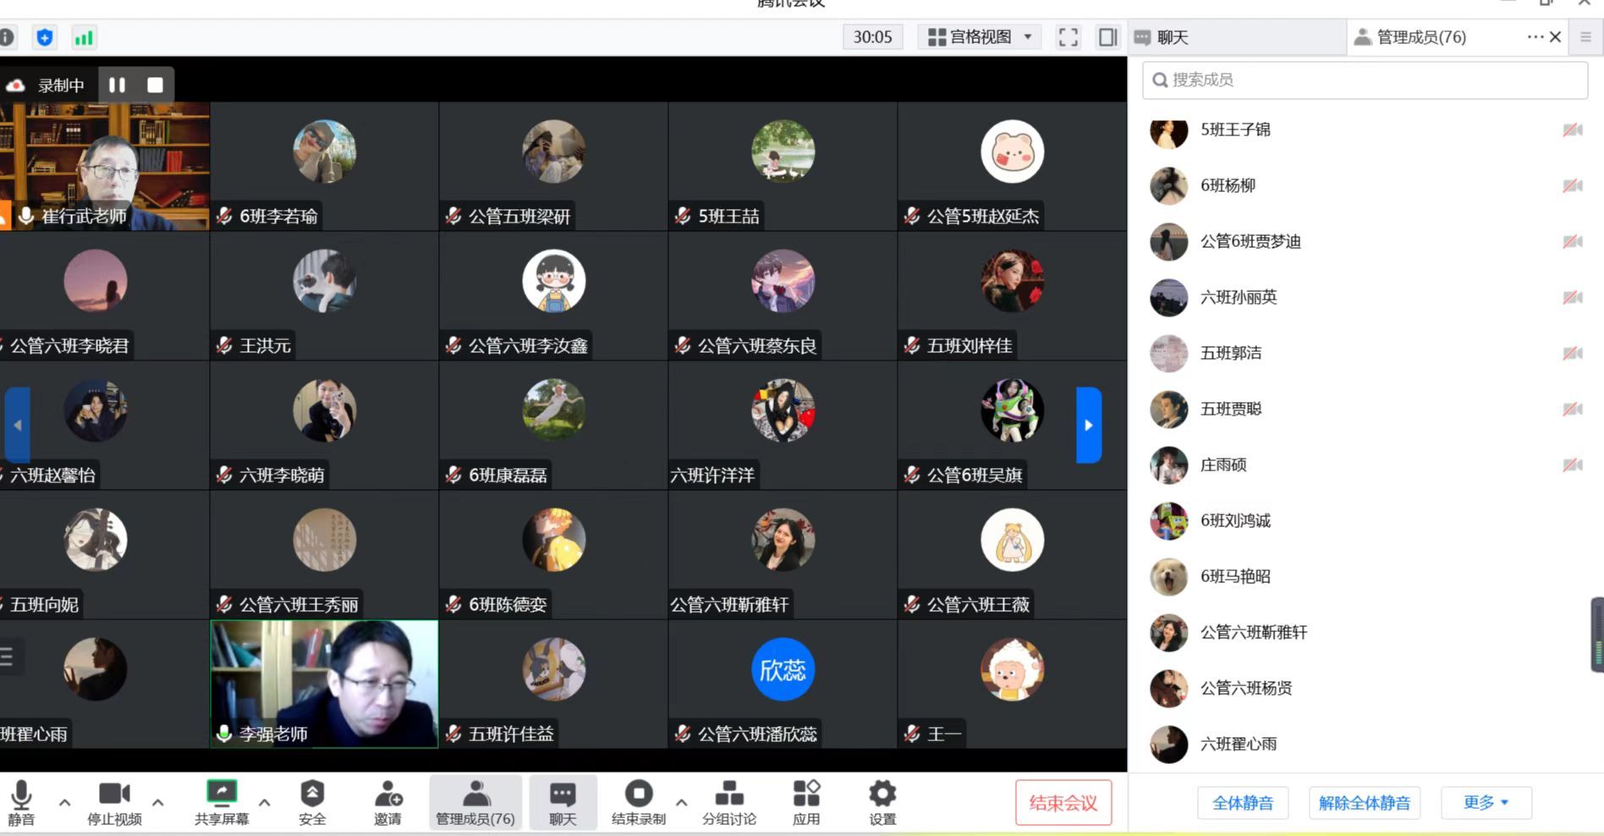The height and width of the screenshot is (836, 1604).
Task: Click the 全体静音 mute all button
Action: tap(1242, 802)
